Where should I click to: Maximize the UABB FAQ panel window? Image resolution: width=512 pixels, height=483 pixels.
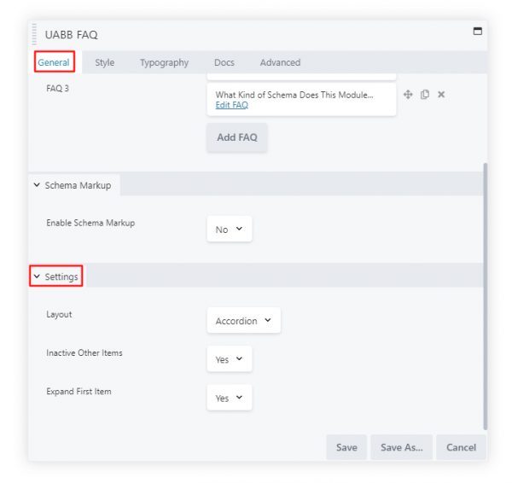click(x=478, y=31)
